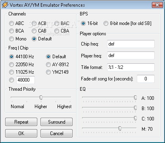Click the 'M: 70' EQ value label

pos(147,129)
